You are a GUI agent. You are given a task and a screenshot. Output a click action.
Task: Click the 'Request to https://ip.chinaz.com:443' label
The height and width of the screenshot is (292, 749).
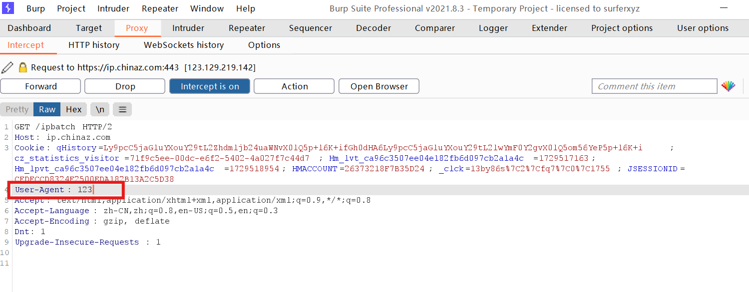click(105, 67)
